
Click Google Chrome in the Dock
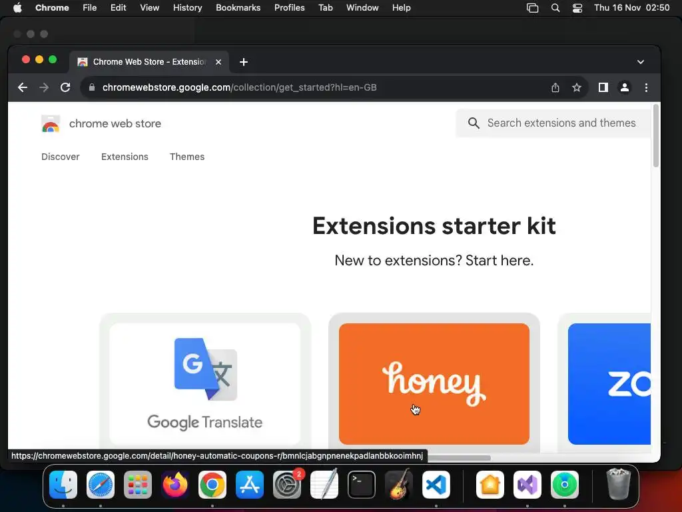pyautogui.click(x=212, y=485)
